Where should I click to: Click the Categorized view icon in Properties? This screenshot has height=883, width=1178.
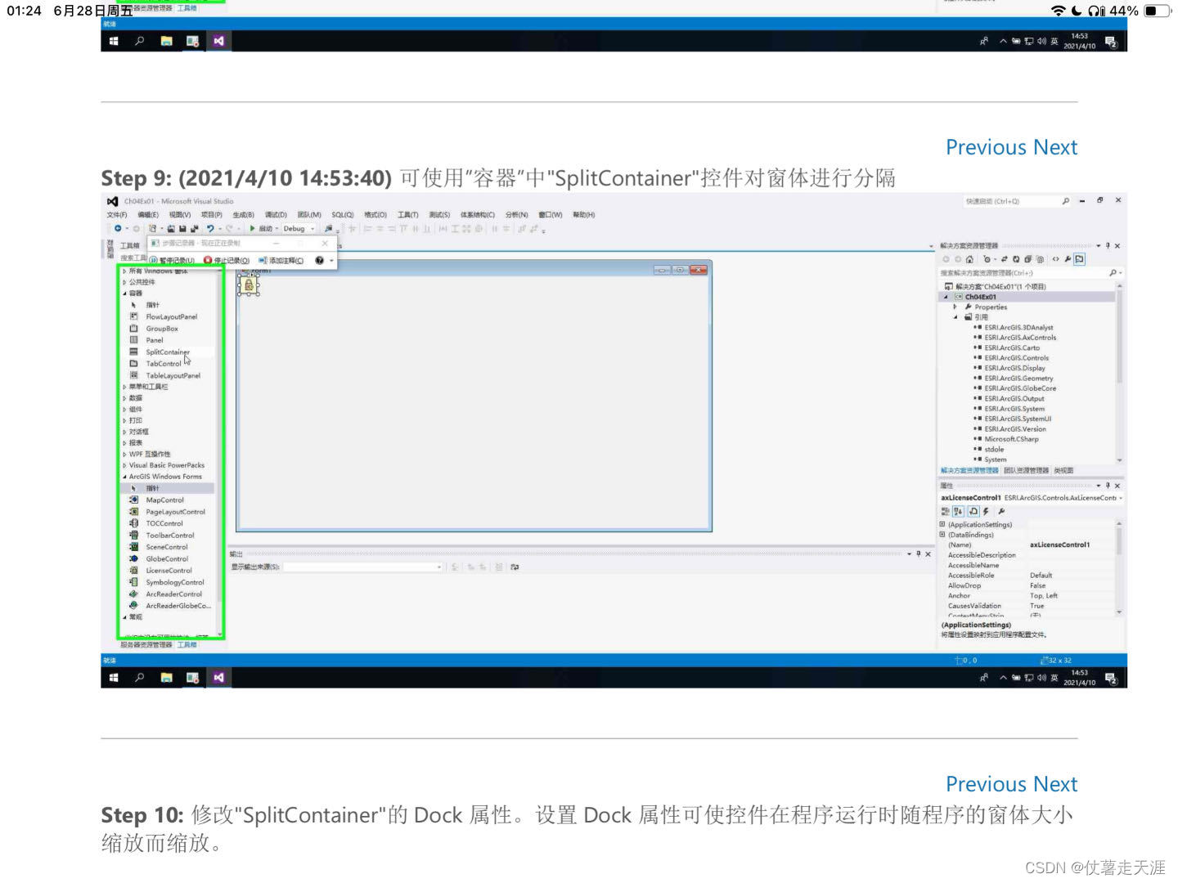pyautogui.click(x=946, y=511)
